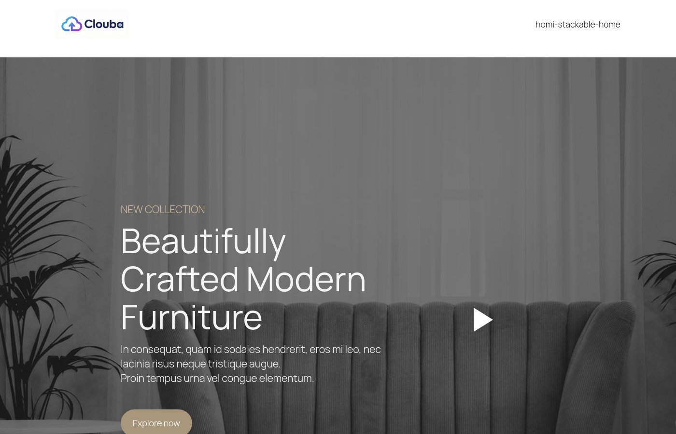This screenshot has width=676, height=434.
Task: Click the sentence starting In consequat
Action: pos(251,349)
